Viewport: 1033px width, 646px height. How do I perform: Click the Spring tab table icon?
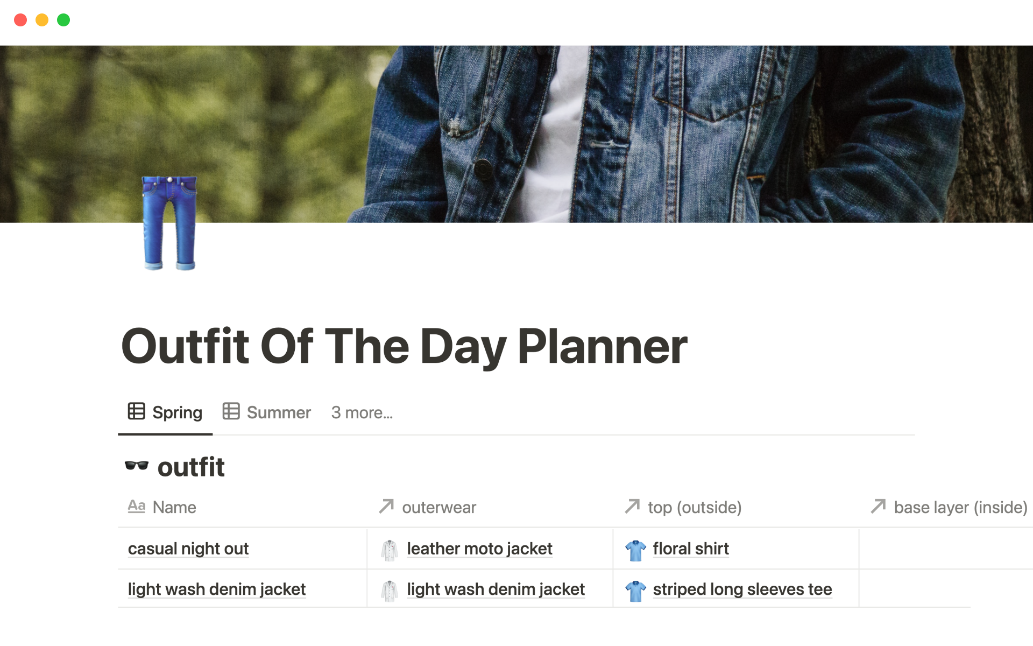136,412
